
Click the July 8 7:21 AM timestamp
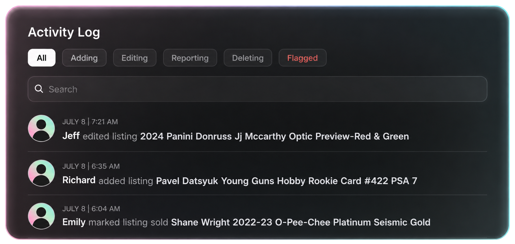point(90,122)
